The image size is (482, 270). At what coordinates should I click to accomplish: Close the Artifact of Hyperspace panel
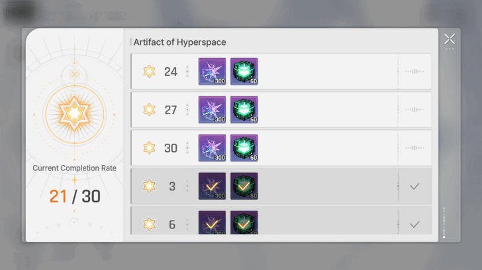click(450, 39)
